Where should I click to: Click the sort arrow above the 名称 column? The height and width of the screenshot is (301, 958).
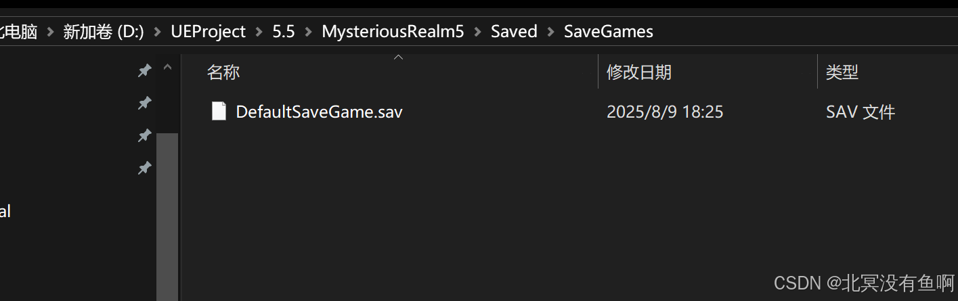coord(399,57)
